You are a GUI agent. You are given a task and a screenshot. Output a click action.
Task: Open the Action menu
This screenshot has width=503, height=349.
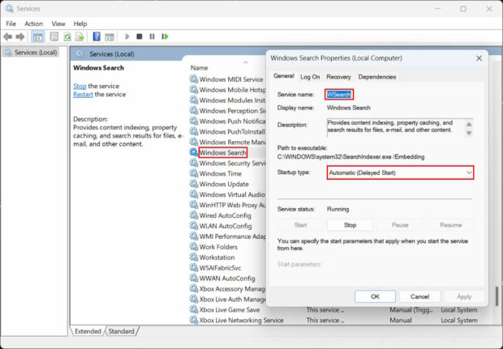(x=34, y=23)
